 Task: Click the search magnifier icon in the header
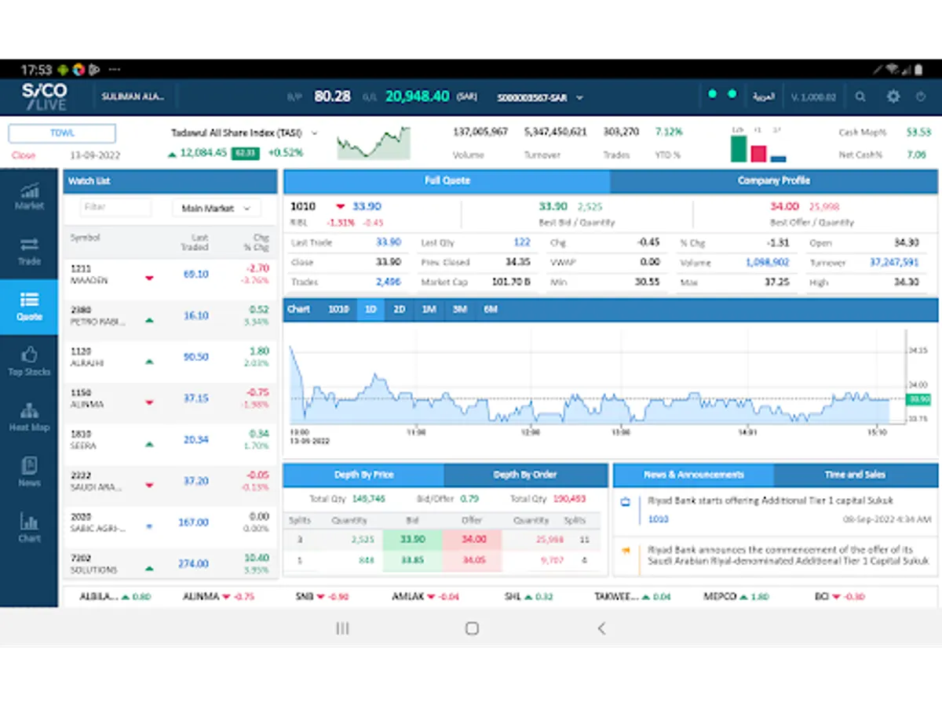860,96
